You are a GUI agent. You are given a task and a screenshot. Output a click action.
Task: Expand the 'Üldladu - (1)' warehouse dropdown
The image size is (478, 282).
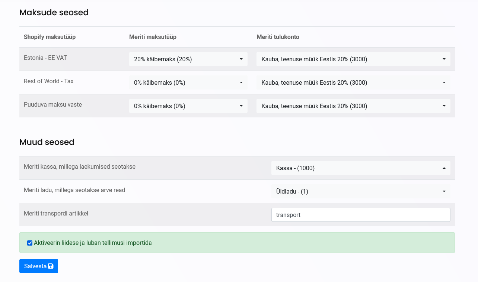pyautogui.click(x=360, y=191)
